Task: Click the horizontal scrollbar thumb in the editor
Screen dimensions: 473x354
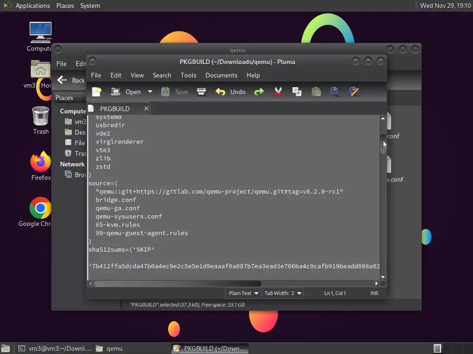Action: tap(177, 283)
